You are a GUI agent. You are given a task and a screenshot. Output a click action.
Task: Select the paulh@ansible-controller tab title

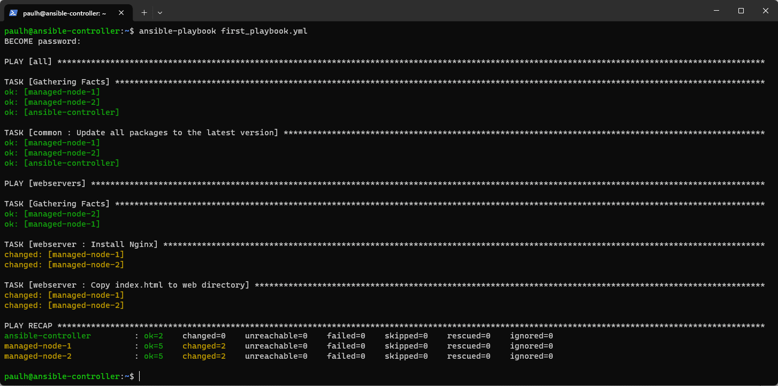pos(64,13)
